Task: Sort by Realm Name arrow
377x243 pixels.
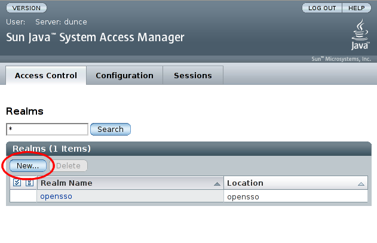Action: point(217,184)
